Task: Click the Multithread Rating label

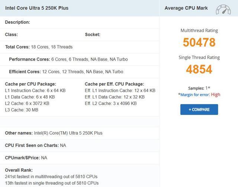Action: tap(199, 30)
